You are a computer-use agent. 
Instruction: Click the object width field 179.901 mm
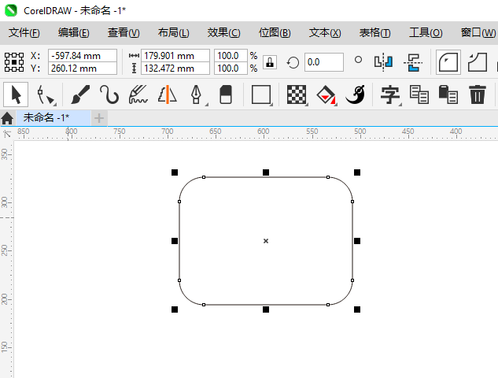tap(175, 56)
